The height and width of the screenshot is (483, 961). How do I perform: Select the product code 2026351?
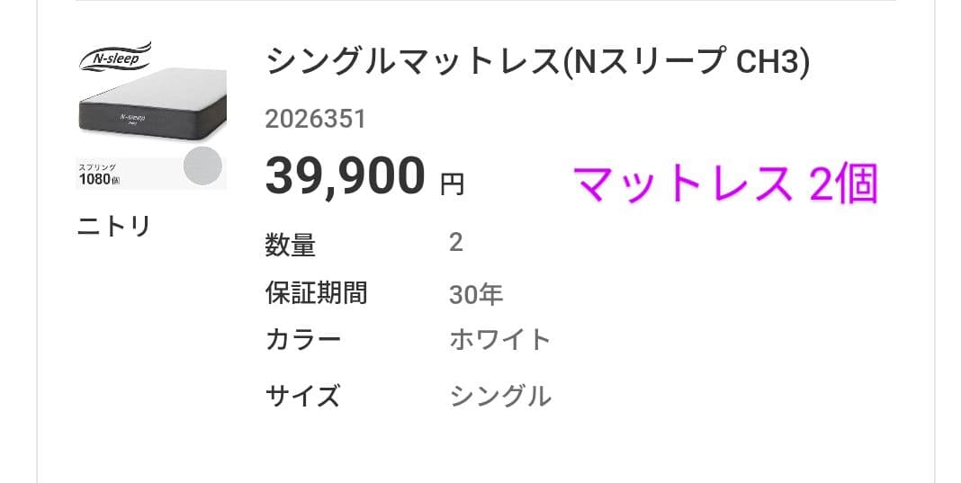[315, 120]
